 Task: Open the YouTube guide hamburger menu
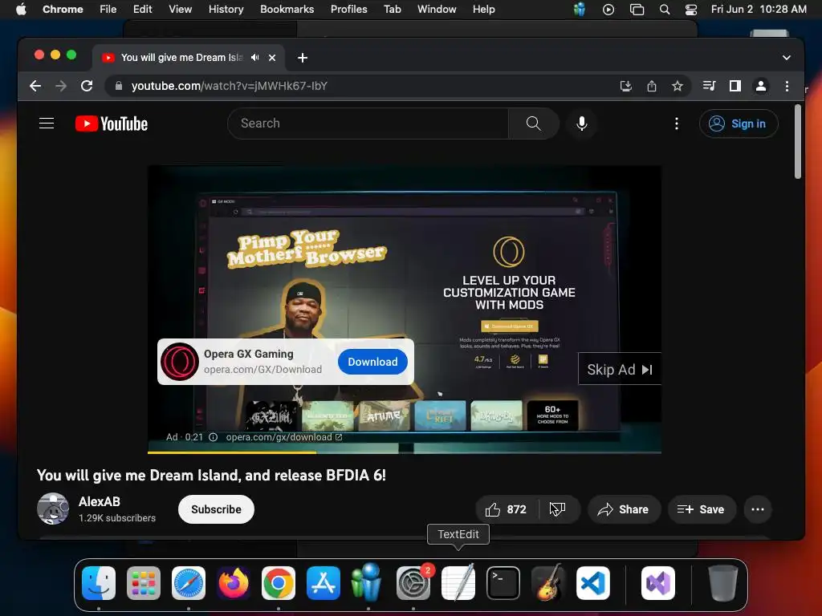[x=47, y=124]
